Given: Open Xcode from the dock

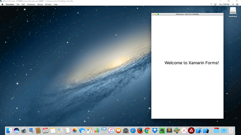Looking at the screenshot, I should 198,131.
